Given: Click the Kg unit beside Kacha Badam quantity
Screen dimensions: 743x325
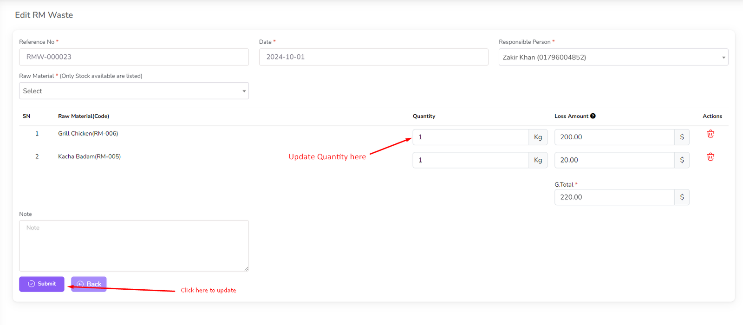Looking at the screenshot, I should point(538,160).
